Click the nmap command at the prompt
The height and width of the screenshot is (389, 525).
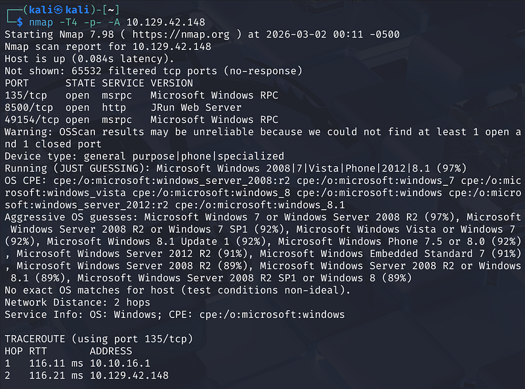tap(37, 22)
